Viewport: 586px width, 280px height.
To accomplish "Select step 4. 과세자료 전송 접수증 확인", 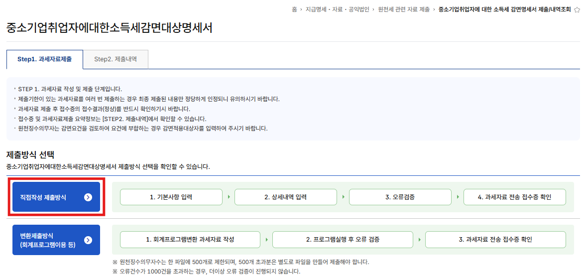I will (515, 197).
